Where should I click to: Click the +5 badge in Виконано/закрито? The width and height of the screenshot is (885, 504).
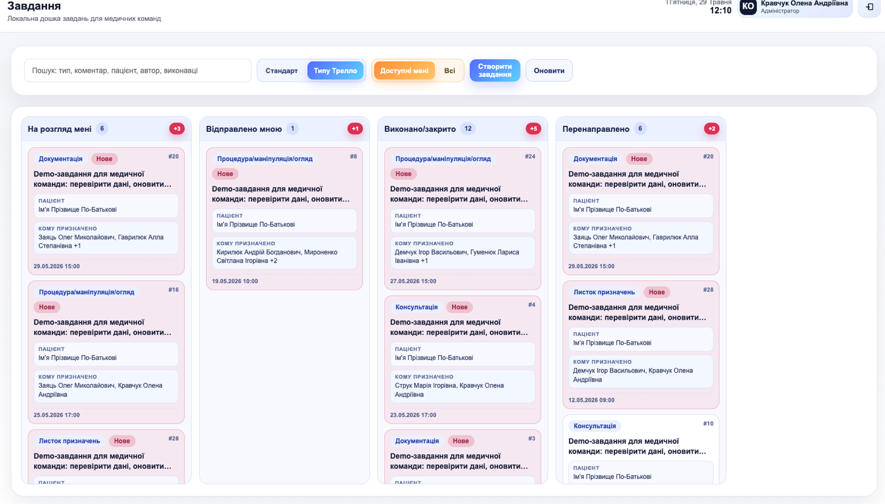point(533,129)
